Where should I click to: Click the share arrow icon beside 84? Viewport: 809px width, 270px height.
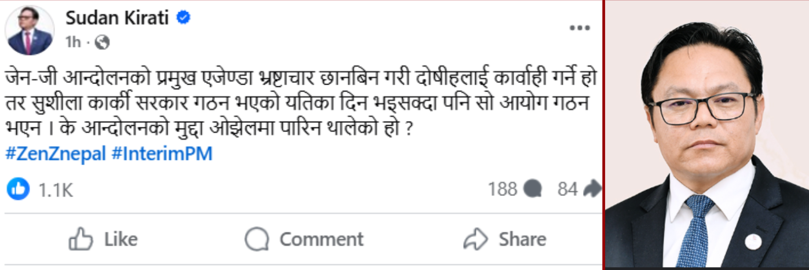[x=592, y=188]
